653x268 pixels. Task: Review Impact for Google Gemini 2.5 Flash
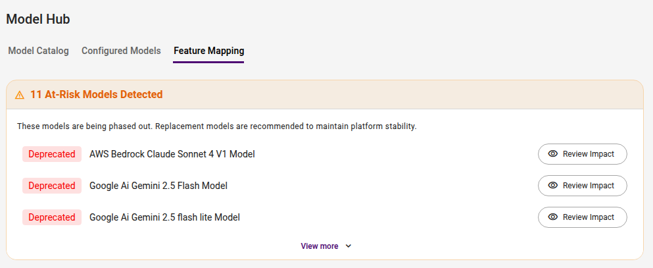[583, 186]
